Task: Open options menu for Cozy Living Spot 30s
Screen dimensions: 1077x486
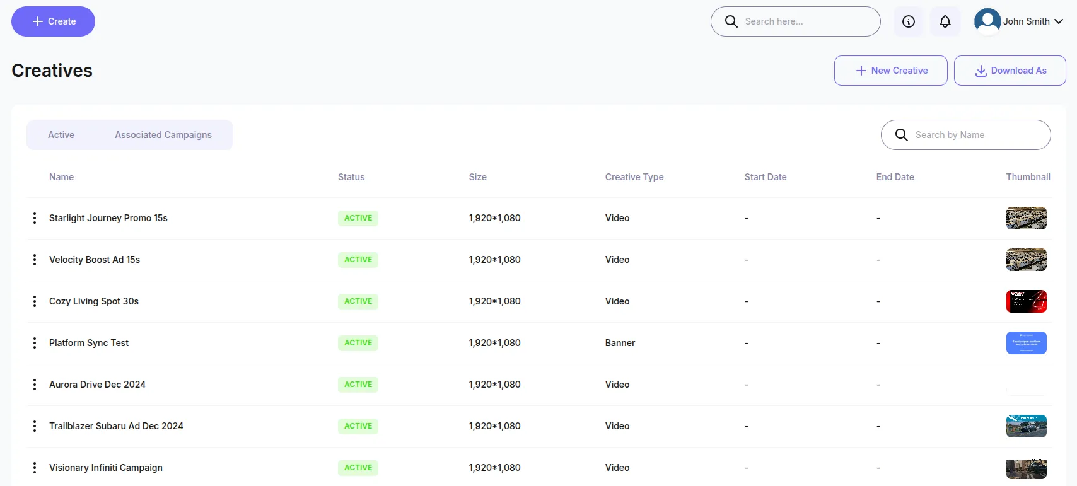Action: 35,301
